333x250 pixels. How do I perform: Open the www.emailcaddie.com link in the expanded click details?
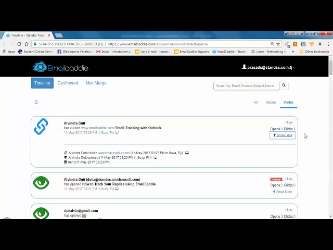pos(114,153)
